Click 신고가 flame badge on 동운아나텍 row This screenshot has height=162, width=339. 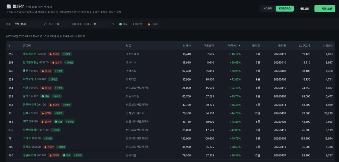(54, 105)
